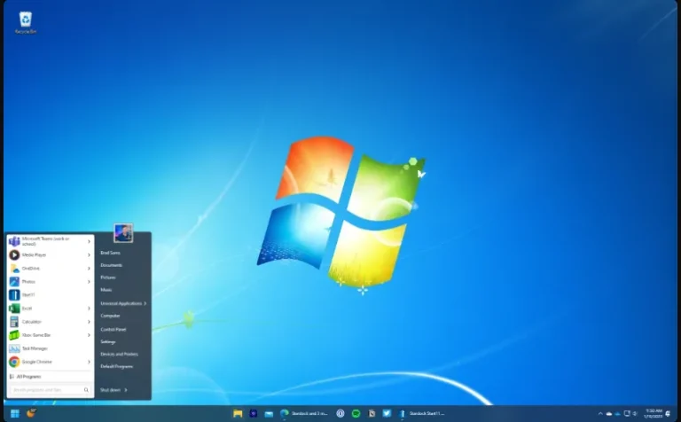
Task: Open Devices and Printers link
Action: click(119, 355)
